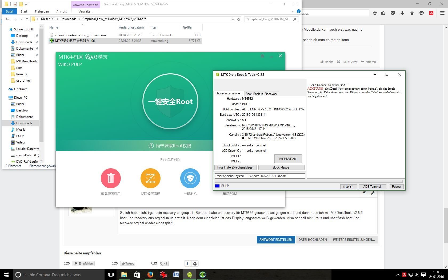The width and height of the screenshot is (448, 280).
Task: Click blue color indicator next to PULP
Action: coord(217,186)
